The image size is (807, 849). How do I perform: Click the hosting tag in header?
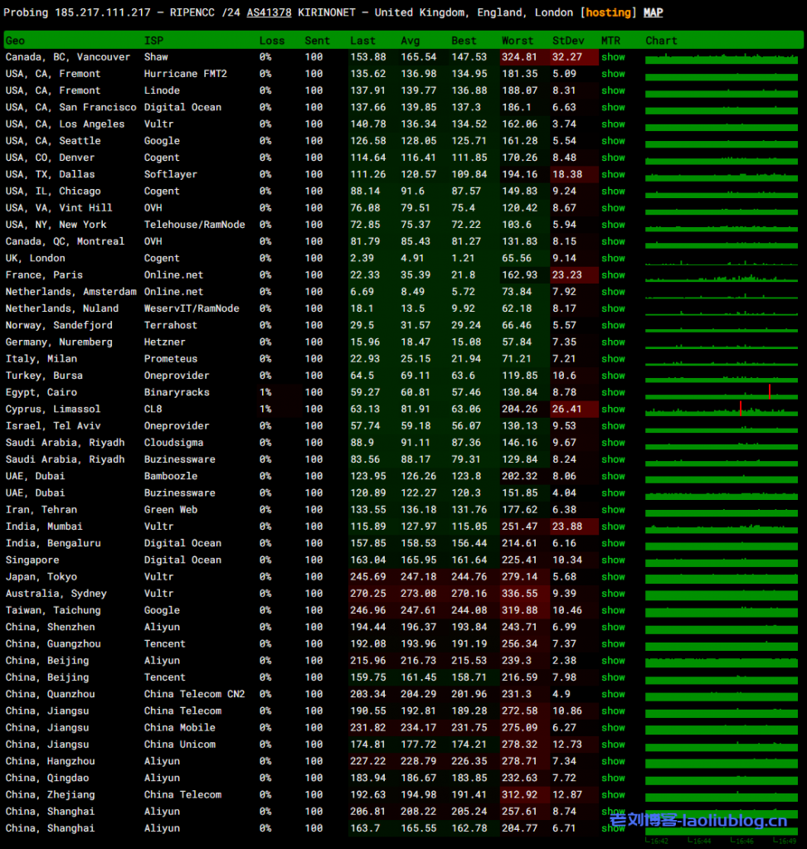(608, 12)
